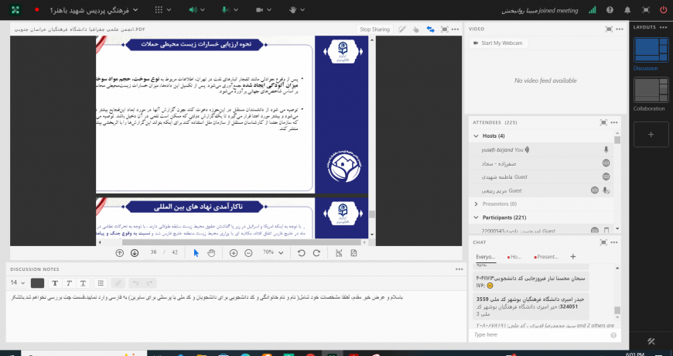
Task: Toggle the speaker audio icon
Action: coord(193,10)
